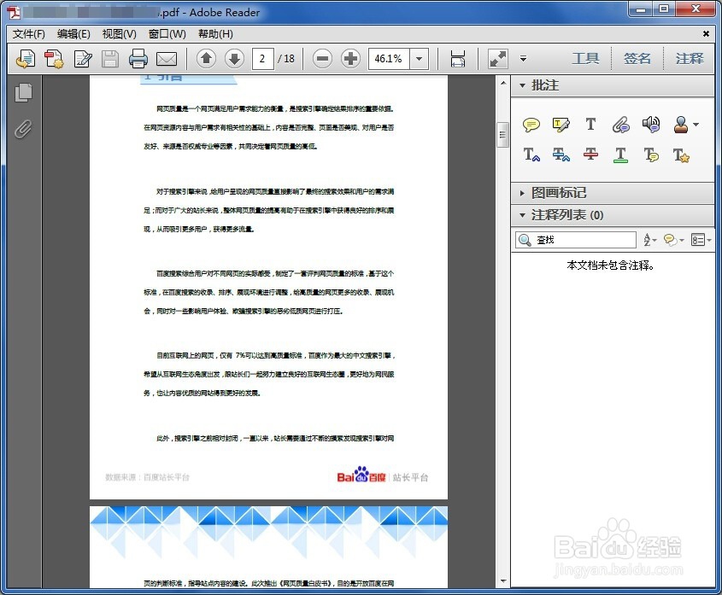Viewport: 722px width, 595px height.
Task: Click the export/convert PDF online icon
Action: [x=26, y=59]
